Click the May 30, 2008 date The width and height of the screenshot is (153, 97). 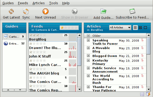[x=129, y=41]
